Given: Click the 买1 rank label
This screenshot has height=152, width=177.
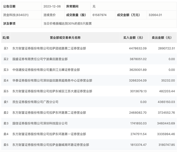Looking at the screenshot, I should click(x=6, y=48).
